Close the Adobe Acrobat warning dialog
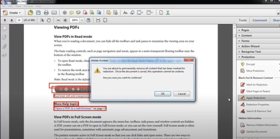280x139 pixels. (189, 60)
